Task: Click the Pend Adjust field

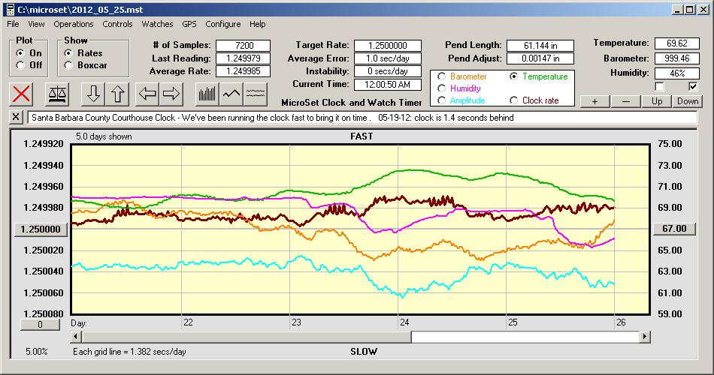Action: 540,58
